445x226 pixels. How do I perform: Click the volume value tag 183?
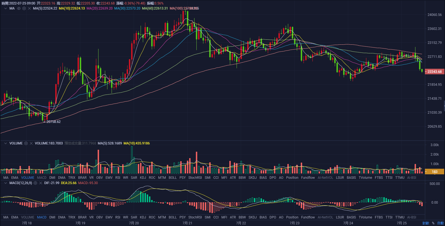(x=434, y=172)
